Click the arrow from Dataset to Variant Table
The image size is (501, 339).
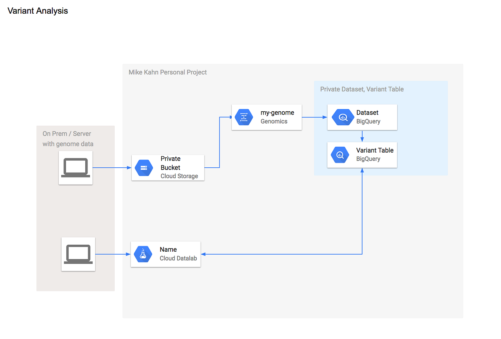coord(362,137)
